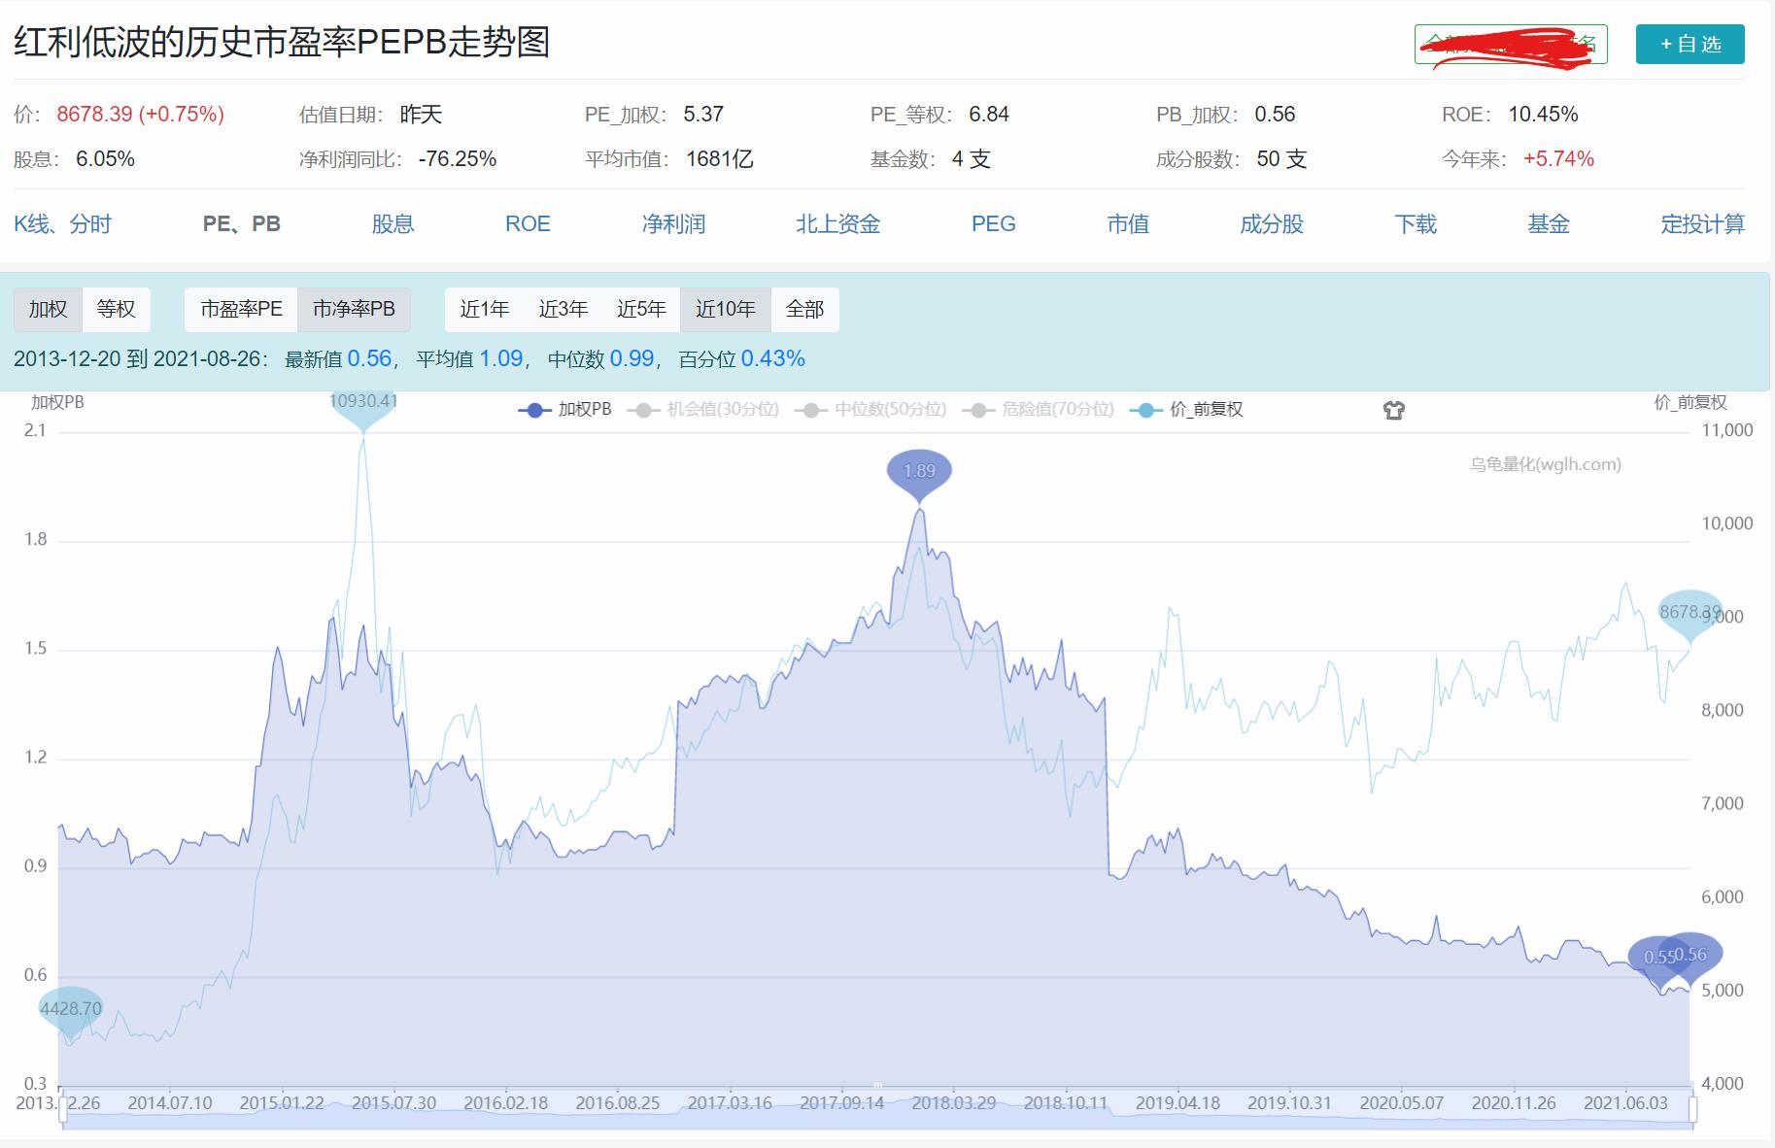Switch to the K线、分时 chart tab
The image size is (1775, 1148).
coord(64,223)
